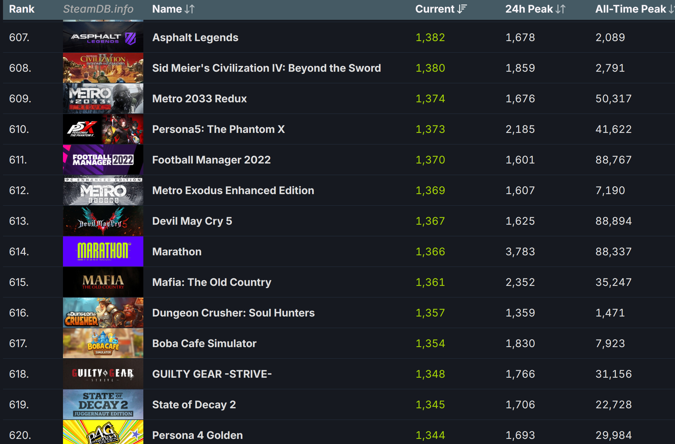The height and width of the screenshot is (444, 675).
Task: Select current player count 1,369
Action: (x=430, y=190)
